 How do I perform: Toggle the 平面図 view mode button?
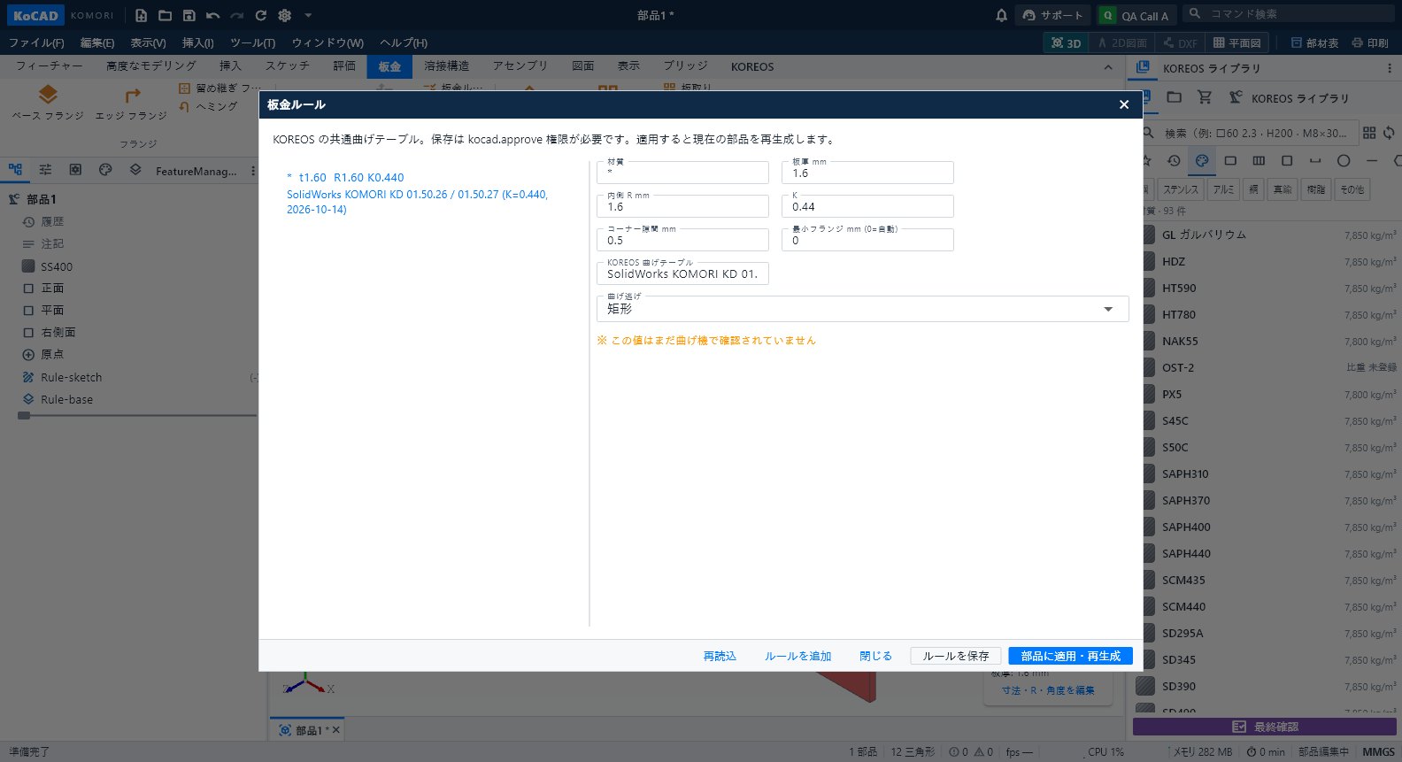[1236, 42]
